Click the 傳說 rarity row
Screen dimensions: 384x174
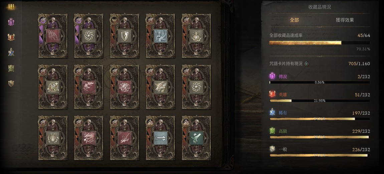[320, 79]
